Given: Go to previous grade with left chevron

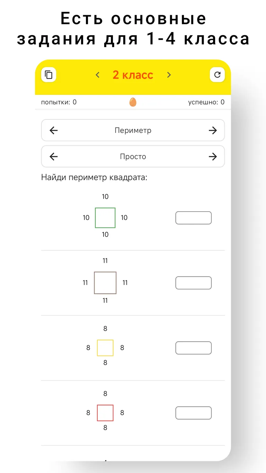Looking at the screenshot, I should pos(98,75).
